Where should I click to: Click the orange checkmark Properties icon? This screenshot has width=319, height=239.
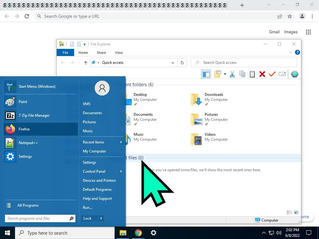(272, 74)
